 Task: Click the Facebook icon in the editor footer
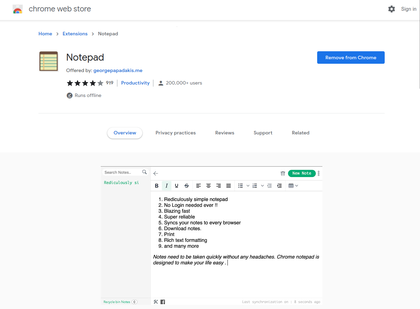coord(163,302)
